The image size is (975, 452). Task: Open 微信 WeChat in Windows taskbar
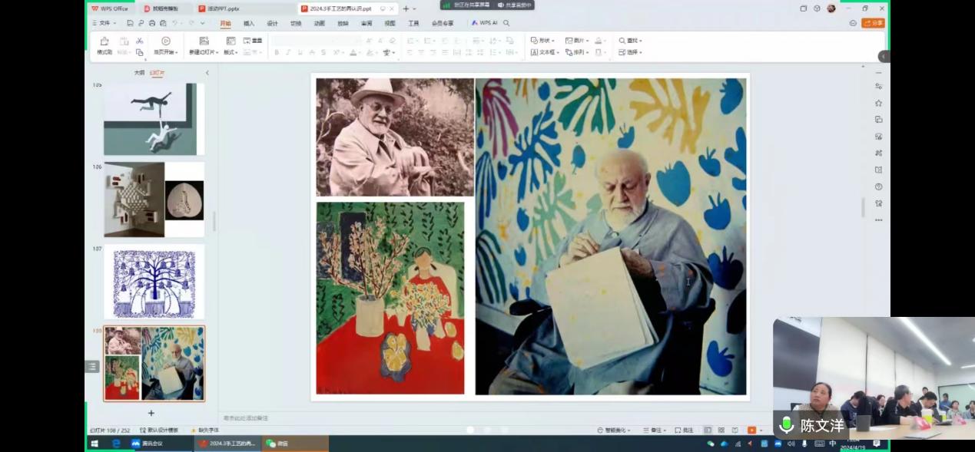point(296,444)
